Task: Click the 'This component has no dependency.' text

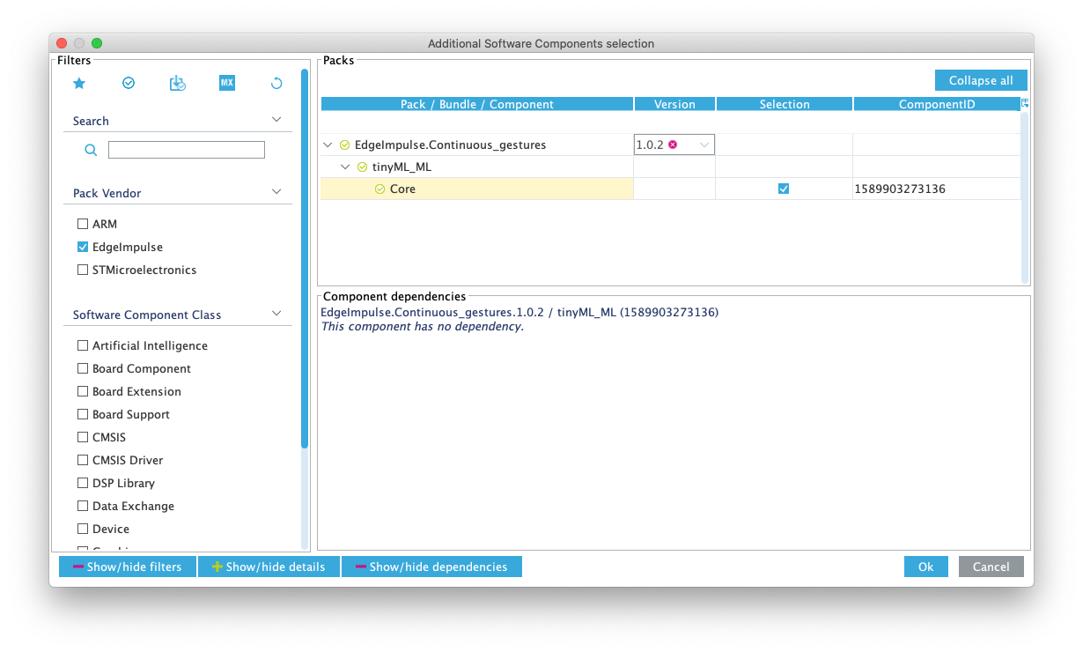Action: point(423,327)
